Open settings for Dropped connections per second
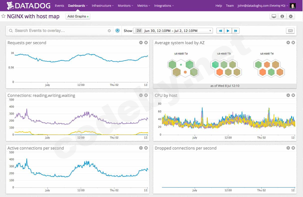The width and height of the screenshot is (303, 197). pos(288,148)
